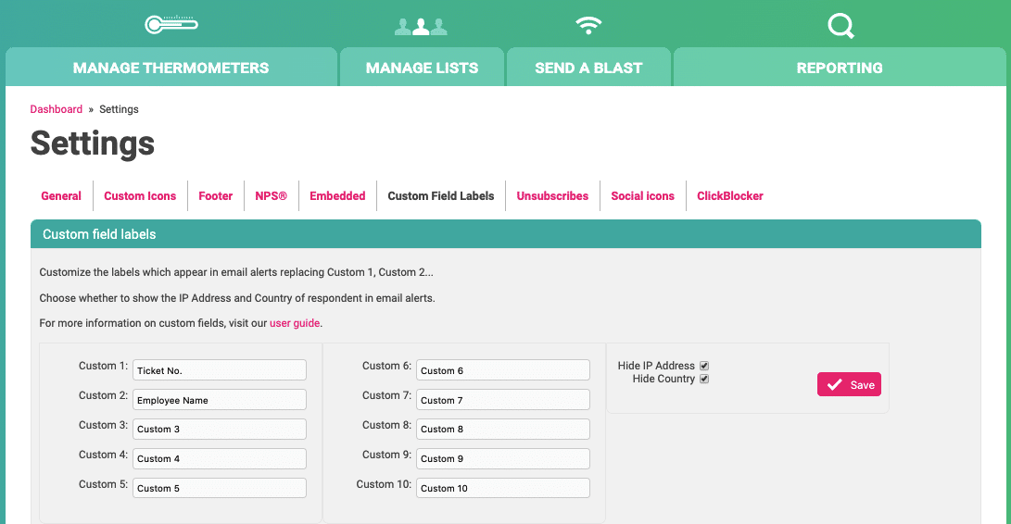This screenshot has height=524, width=1011.
Task: Follow the Dashboard breadcrumb link
Action: [x=57, y=109]
